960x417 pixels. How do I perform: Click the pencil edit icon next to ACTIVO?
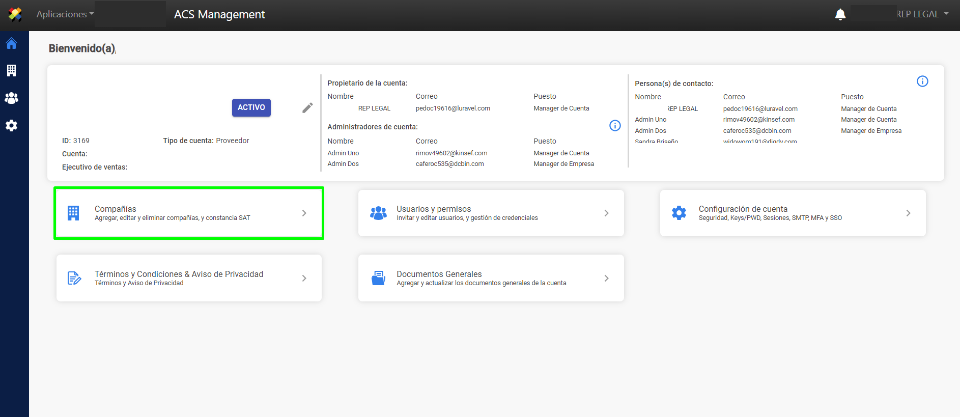click(x=307, y=108)
